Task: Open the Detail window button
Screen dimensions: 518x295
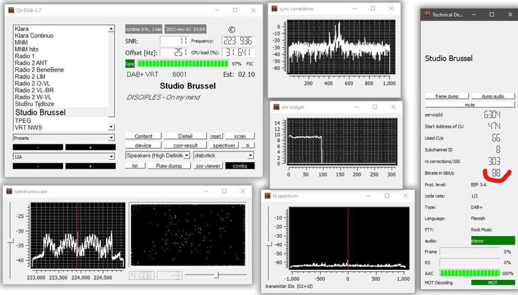Action: [185, 136]
